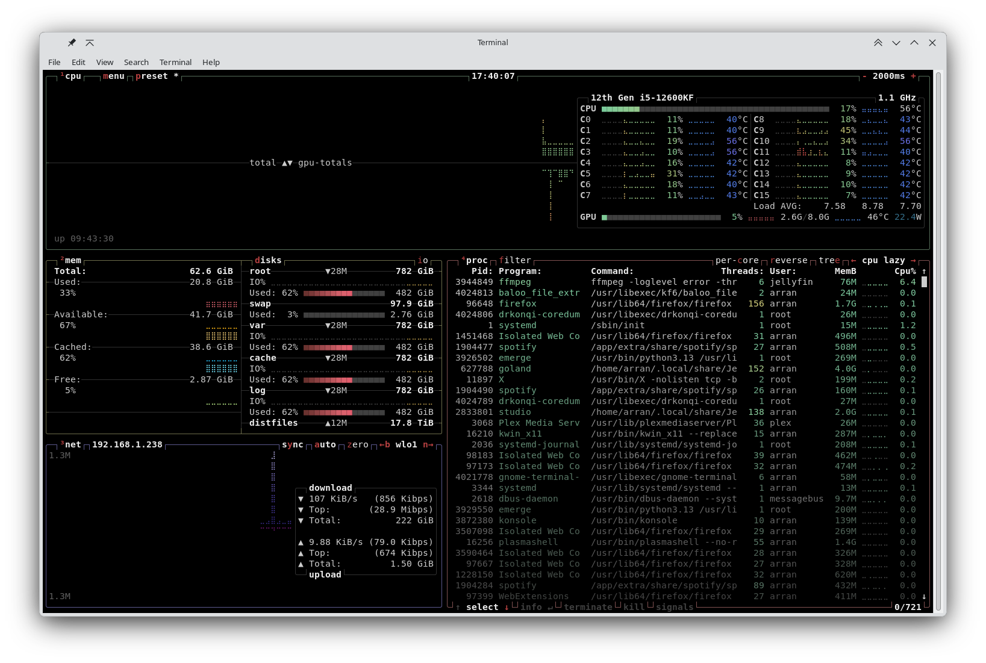The image size is (986, 663).
Task: Open the Edit menu
Action: 78,62
